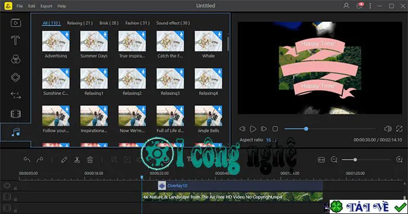Screen dimensions: 408x214
Task: Switch to the Brisk (28) tab
Action: 109,23
